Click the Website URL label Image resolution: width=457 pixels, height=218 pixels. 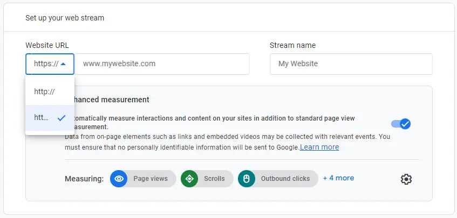pos(47,45)
